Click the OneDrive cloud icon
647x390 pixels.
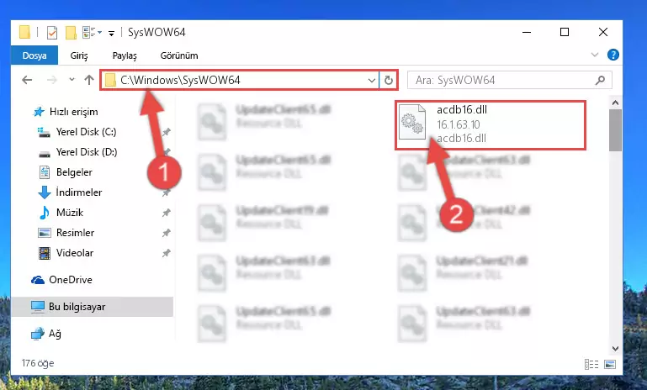tap(38, 281)
